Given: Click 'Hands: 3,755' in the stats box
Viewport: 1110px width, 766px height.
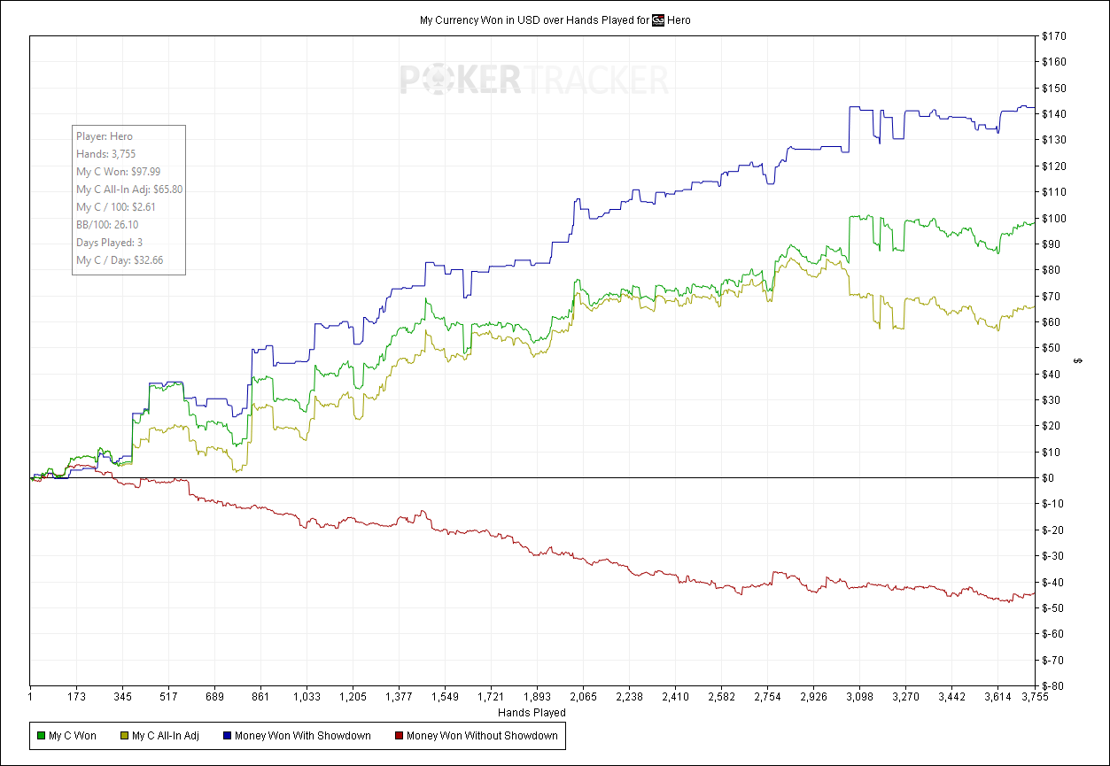Looking at the screenshot, I should pyautogui.click(x=105, y=154).
